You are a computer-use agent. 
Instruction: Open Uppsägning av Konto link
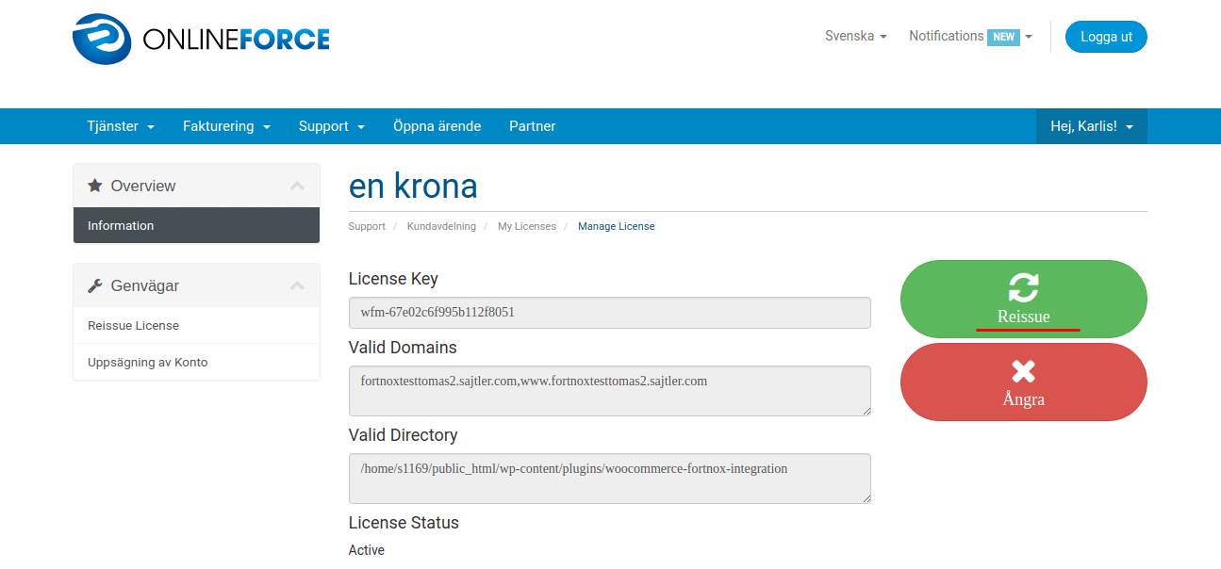pyautogui.click(x=196, y=362)
